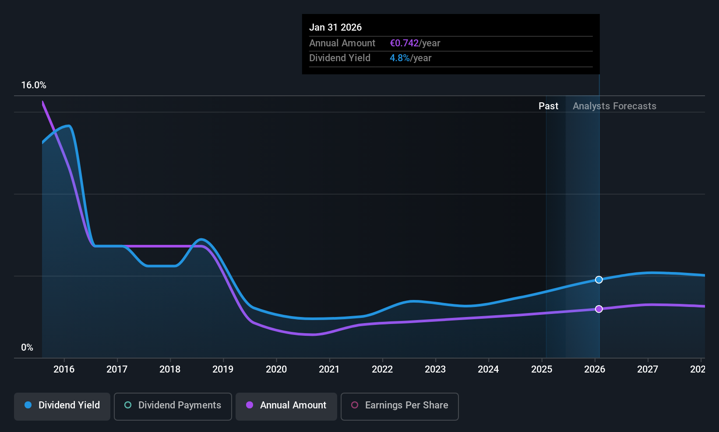Select blue data point marker at 2026

(x=599, y=280)
